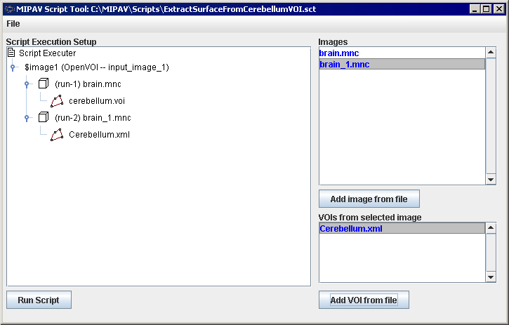This screenshot has width=509, height=325.
Task: Click Add image from file button
Action: point(369,199)
